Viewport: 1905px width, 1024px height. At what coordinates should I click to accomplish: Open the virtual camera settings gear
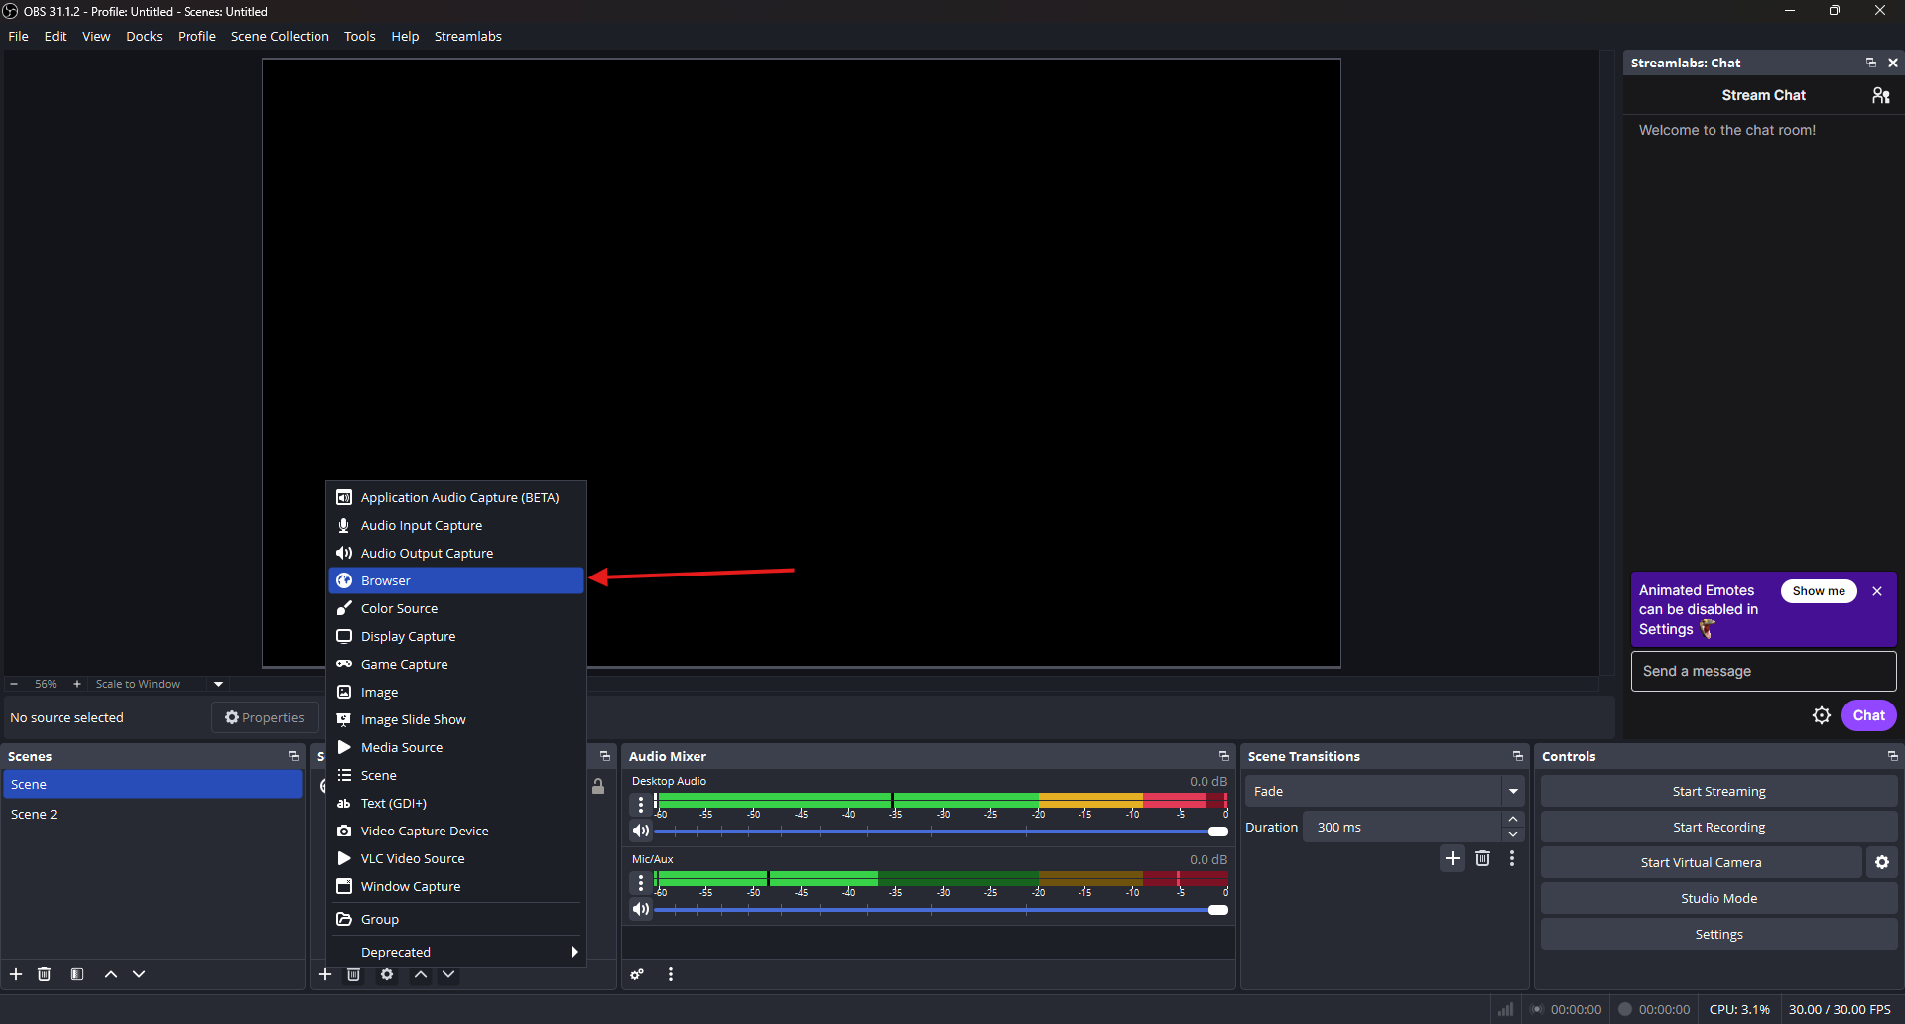pos(1881,862)
